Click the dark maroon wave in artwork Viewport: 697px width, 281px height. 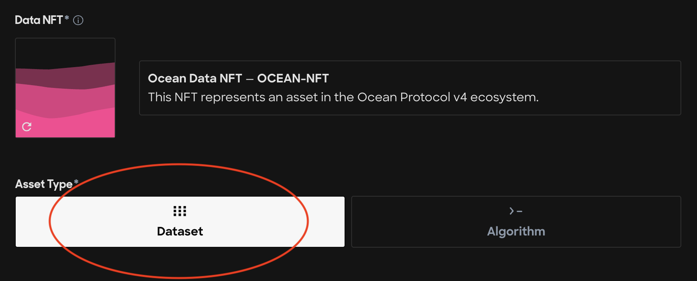pyautogui.click(x=65, y=77)
